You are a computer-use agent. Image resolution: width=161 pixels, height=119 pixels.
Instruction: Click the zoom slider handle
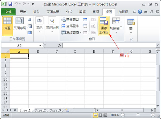pos(138,115)
